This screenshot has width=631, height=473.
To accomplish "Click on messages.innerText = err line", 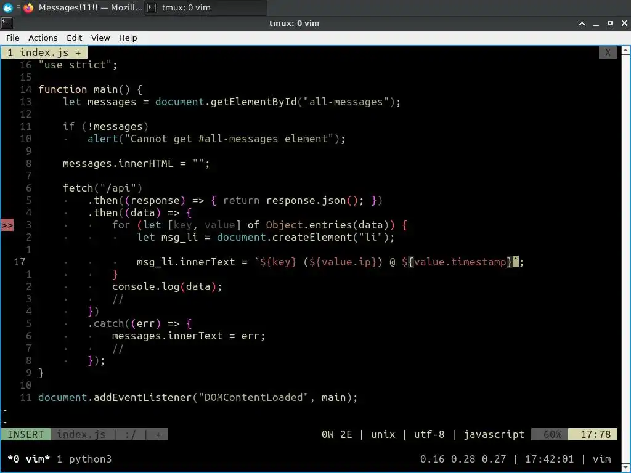I will (189, 336).
